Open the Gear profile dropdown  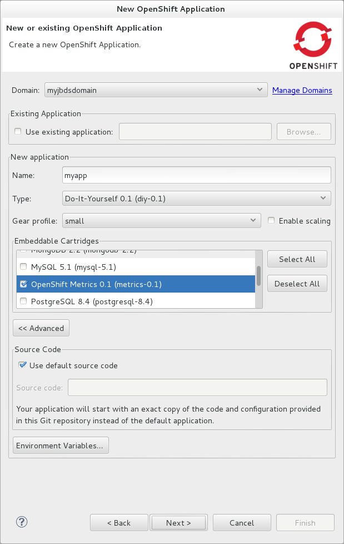click(161, 221)
